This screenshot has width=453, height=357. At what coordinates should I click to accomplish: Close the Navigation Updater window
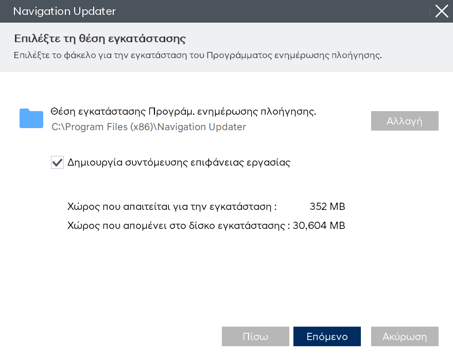coord(441,11)
